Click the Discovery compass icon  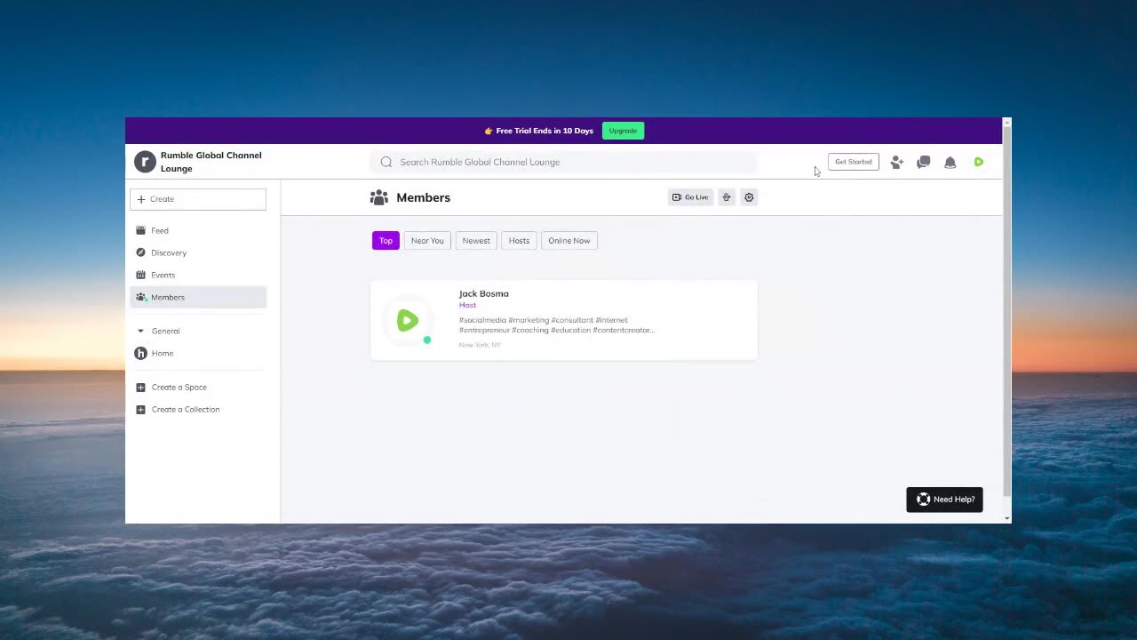[x=140, y=252]
